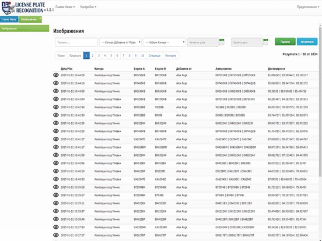This screenshot has height=241, width=322.
Task: Focus the search text field
Action: [x=76, y=42]
